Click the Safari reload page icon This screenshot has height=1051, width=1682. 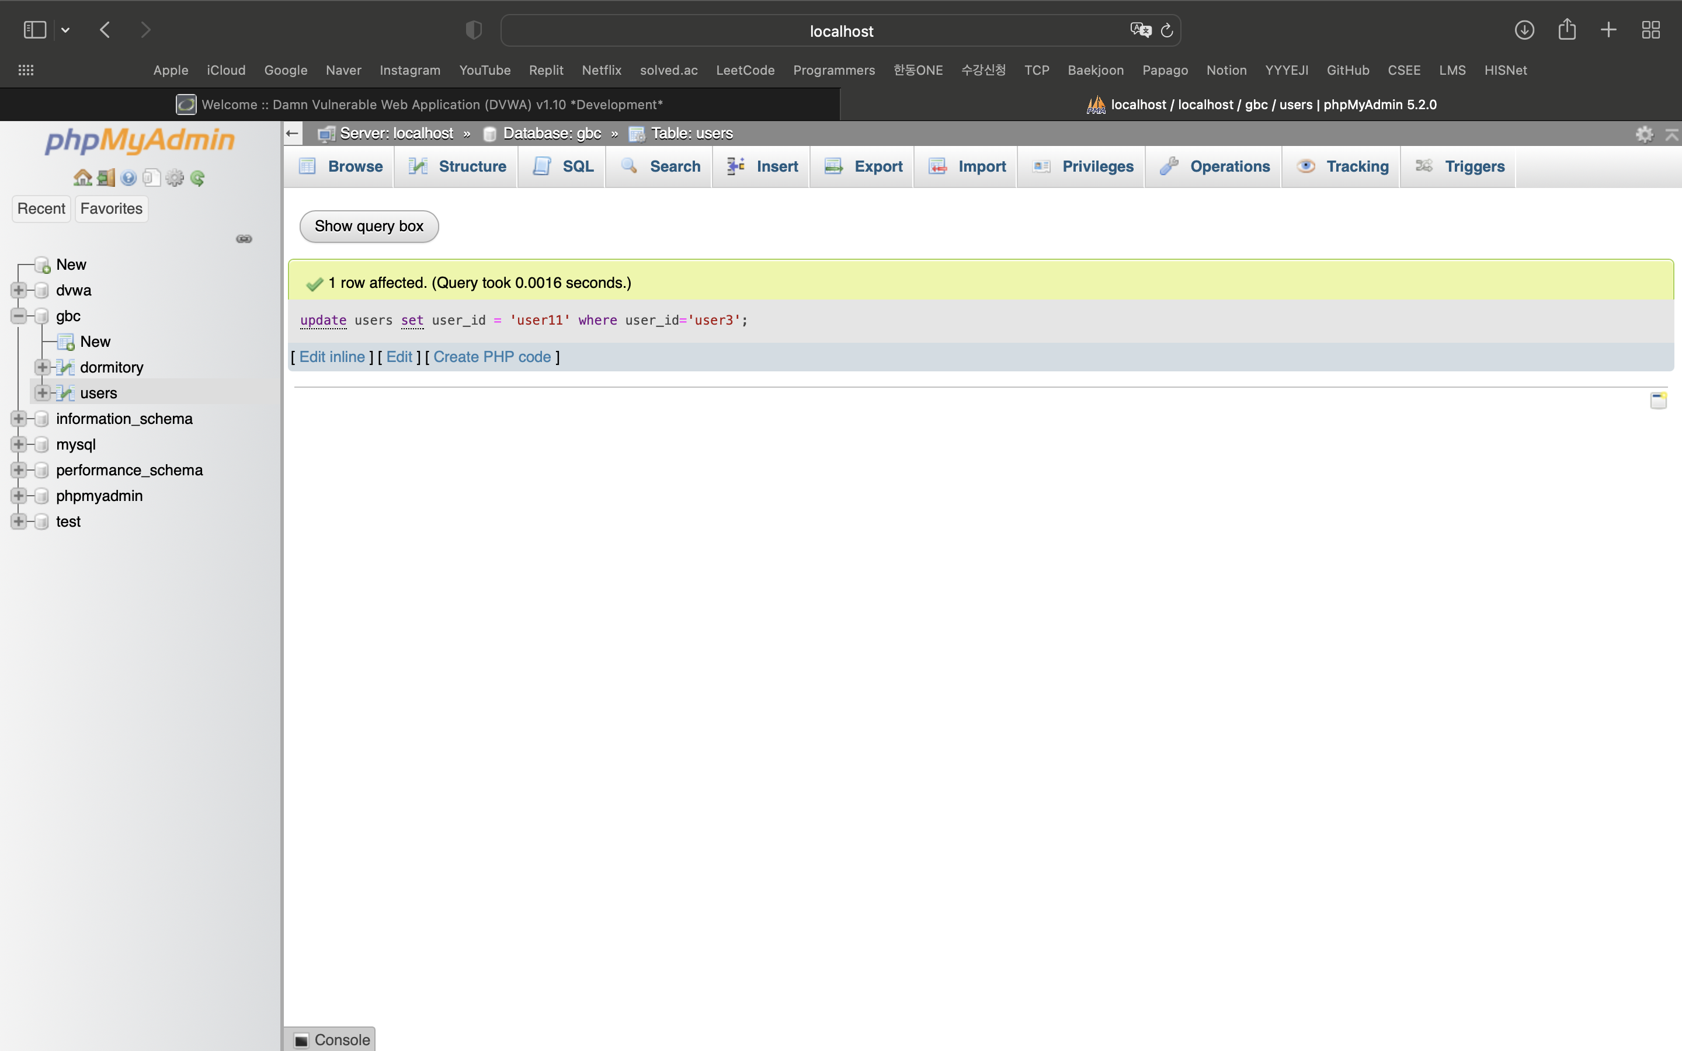coord(1167,30)
